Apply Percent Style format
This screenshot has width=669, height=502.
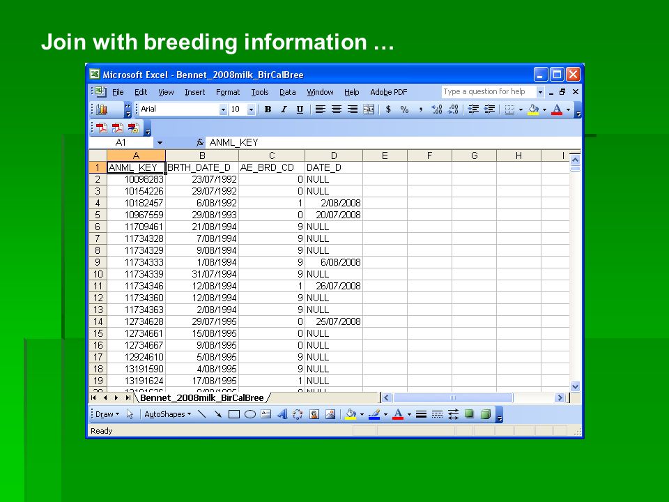pos(404,109)
